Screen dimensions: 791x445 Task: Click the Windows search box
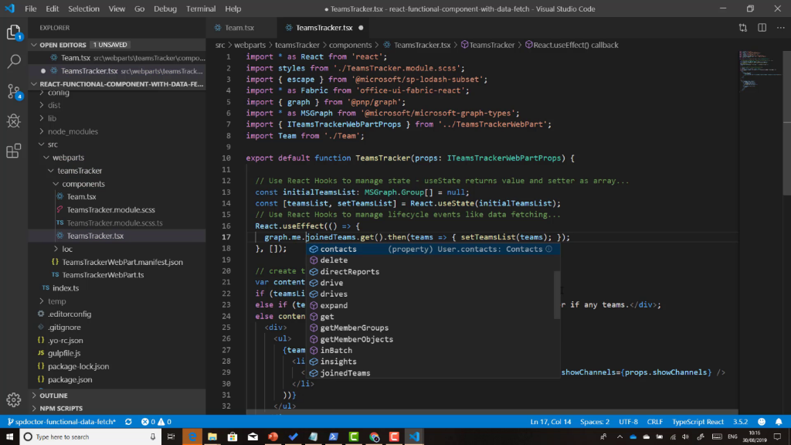point(90,437)
